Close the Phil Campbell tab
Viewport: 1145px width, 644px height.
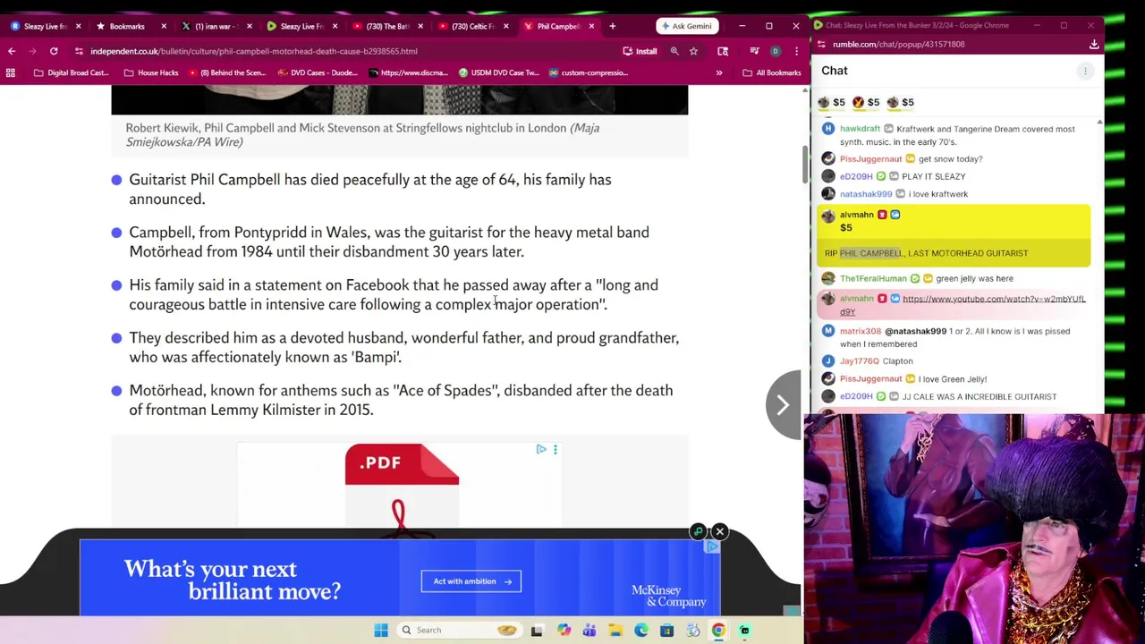coord(591,26)
